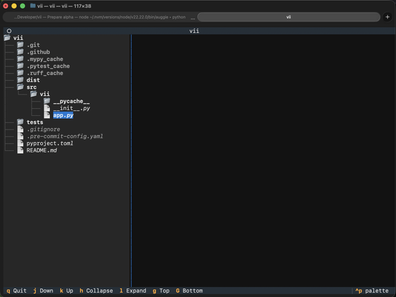Viewport: 396px width, 297px height.
Task: Click the h Collapse footer shortcut
Action: coord(96,291)
